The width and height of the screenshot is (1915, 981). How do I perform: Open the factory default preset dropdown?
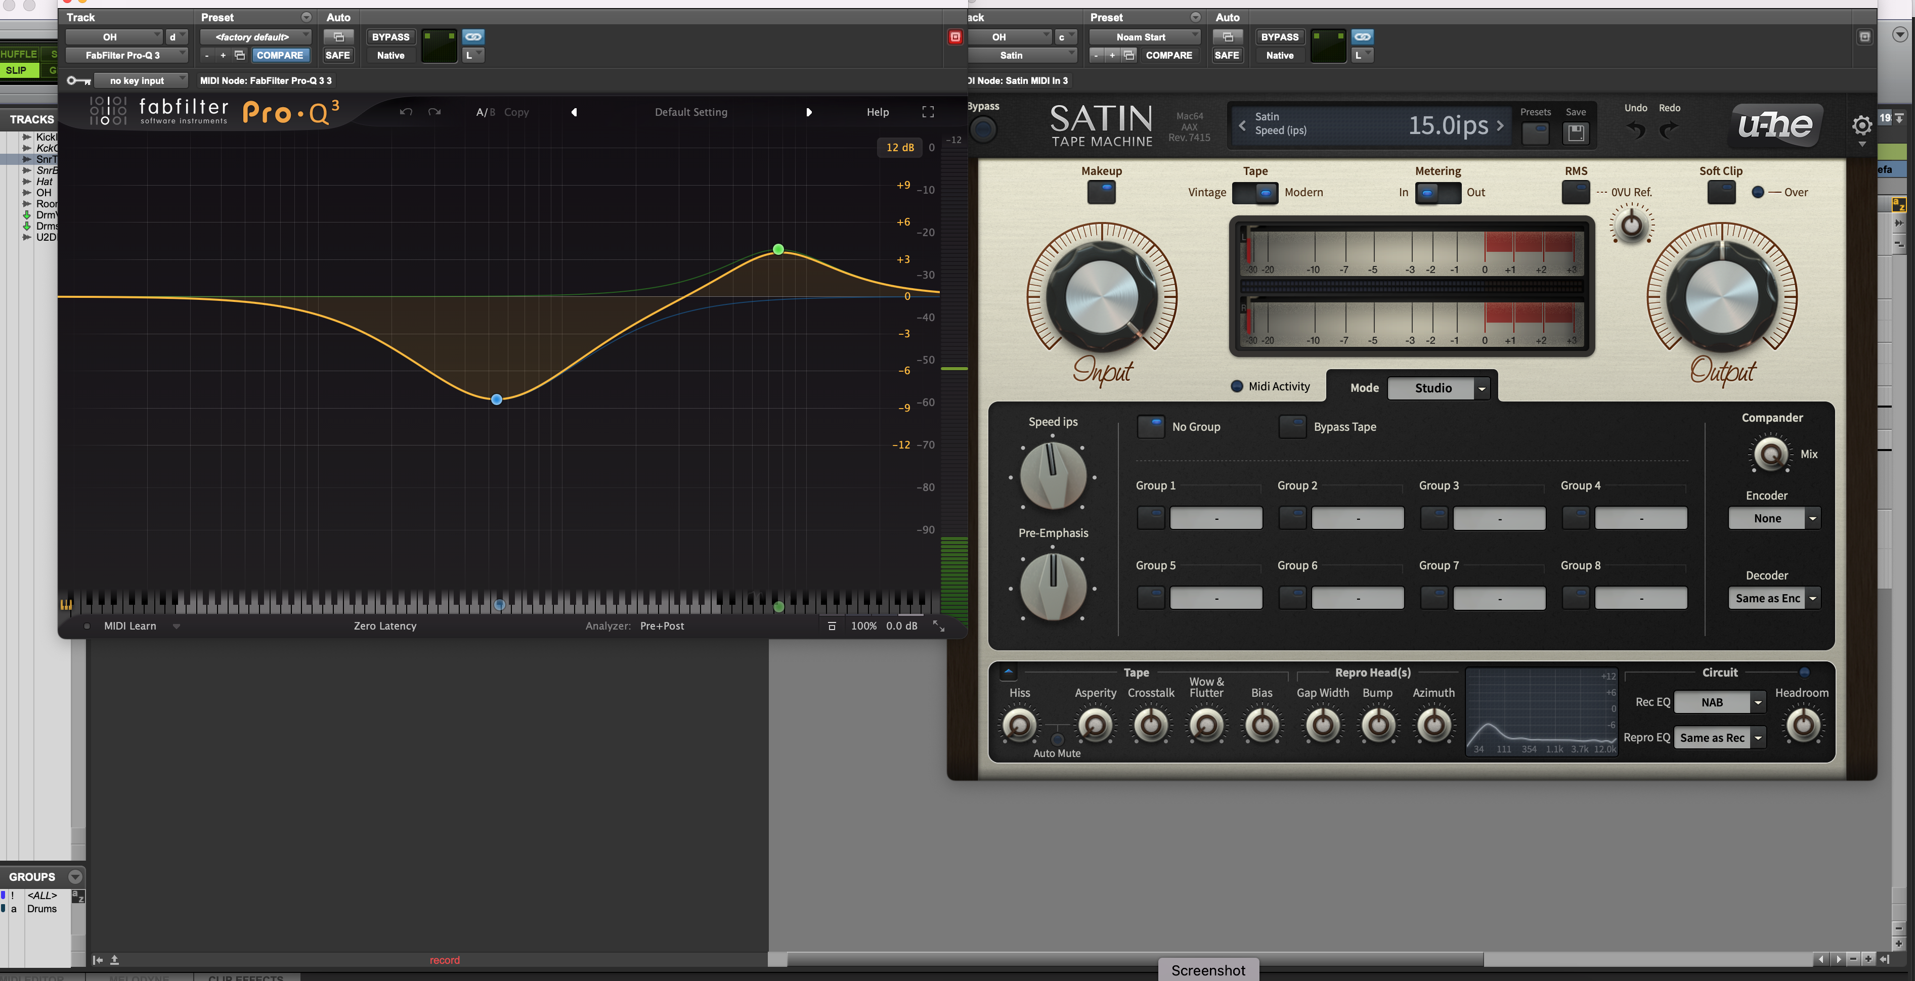(255, 36)
